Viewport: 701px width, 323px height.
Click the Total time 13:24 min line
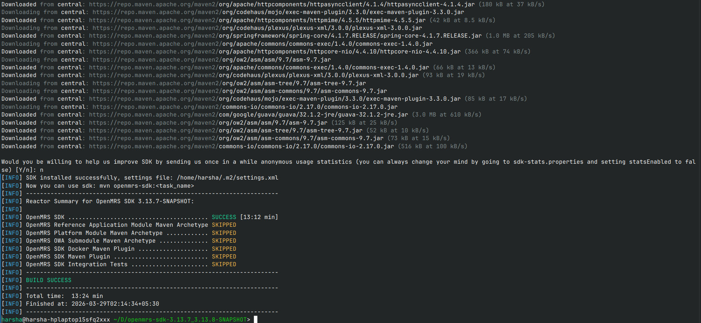click(64, 296)
